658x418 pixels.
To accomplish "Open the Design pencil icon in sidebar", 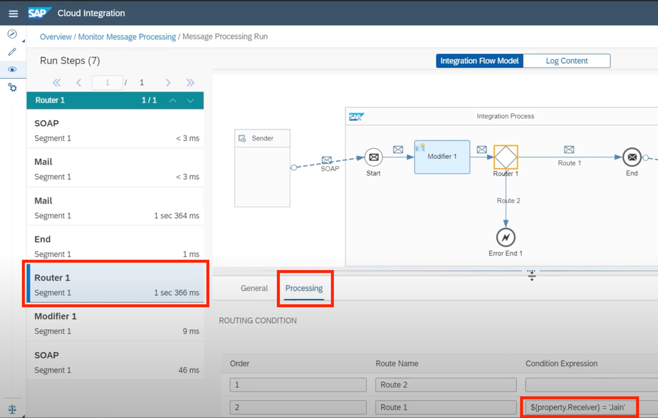I will click(x=12, y=52).
